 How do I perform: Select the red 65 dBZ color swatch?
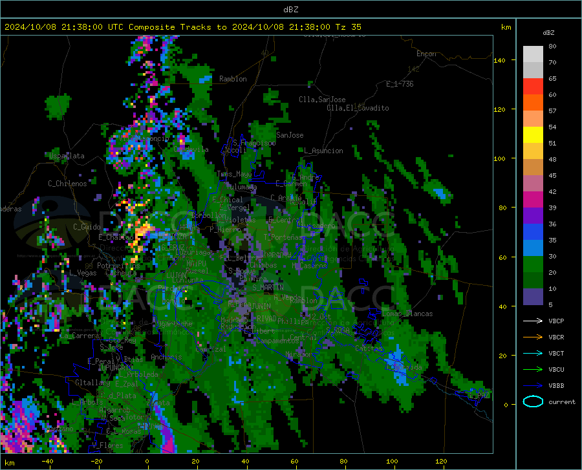pyautogui.click(x=533, y=87)
